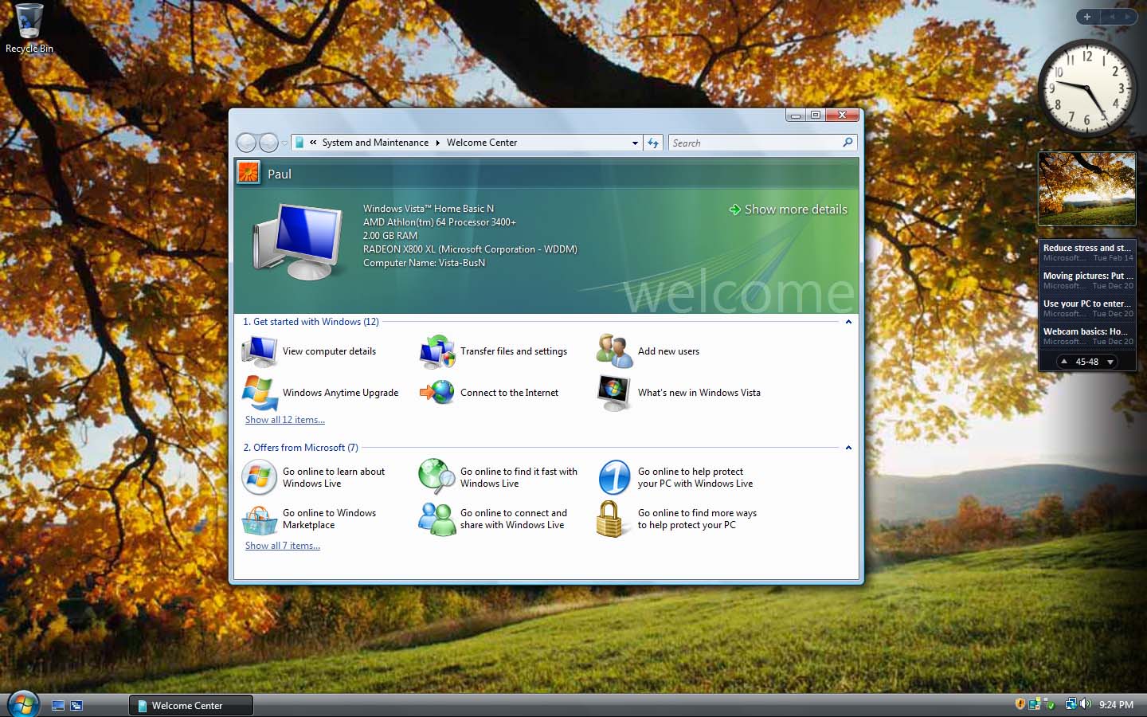Open the Recycle Bin desktop icon

[29, 29]
